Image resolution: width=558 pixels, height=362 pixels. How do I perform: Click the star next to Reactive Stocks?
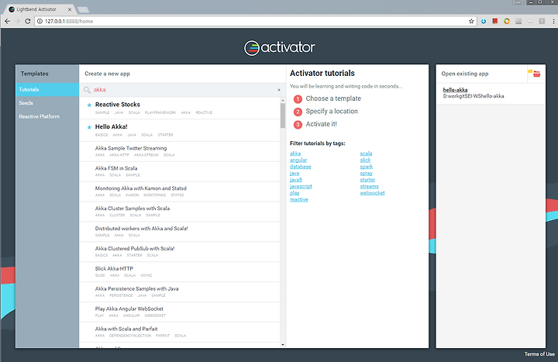pos(89,105)
